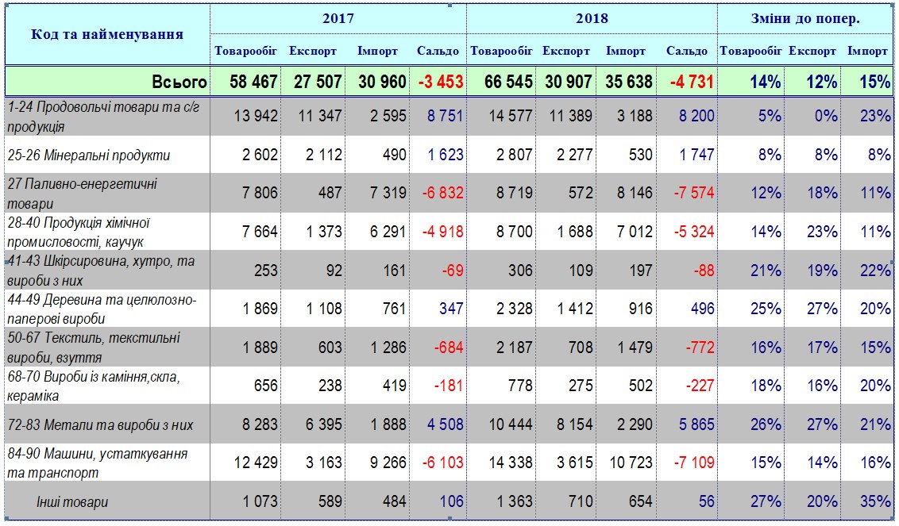Select the 'Код та найменування' header cell
Image resolution: width=899 pixels, height=526 pixels.
click(104, 35)
